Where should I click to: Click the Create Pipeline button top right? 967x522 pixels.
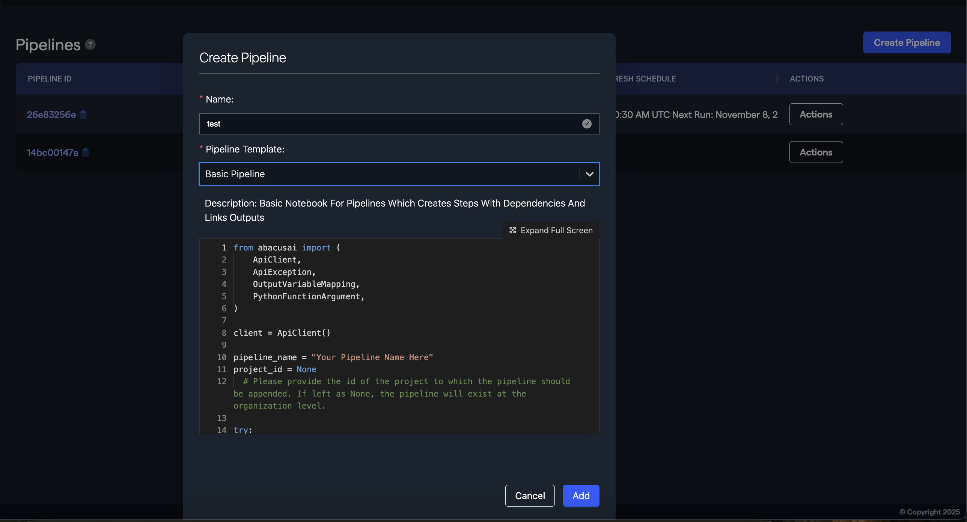point(907,42)
